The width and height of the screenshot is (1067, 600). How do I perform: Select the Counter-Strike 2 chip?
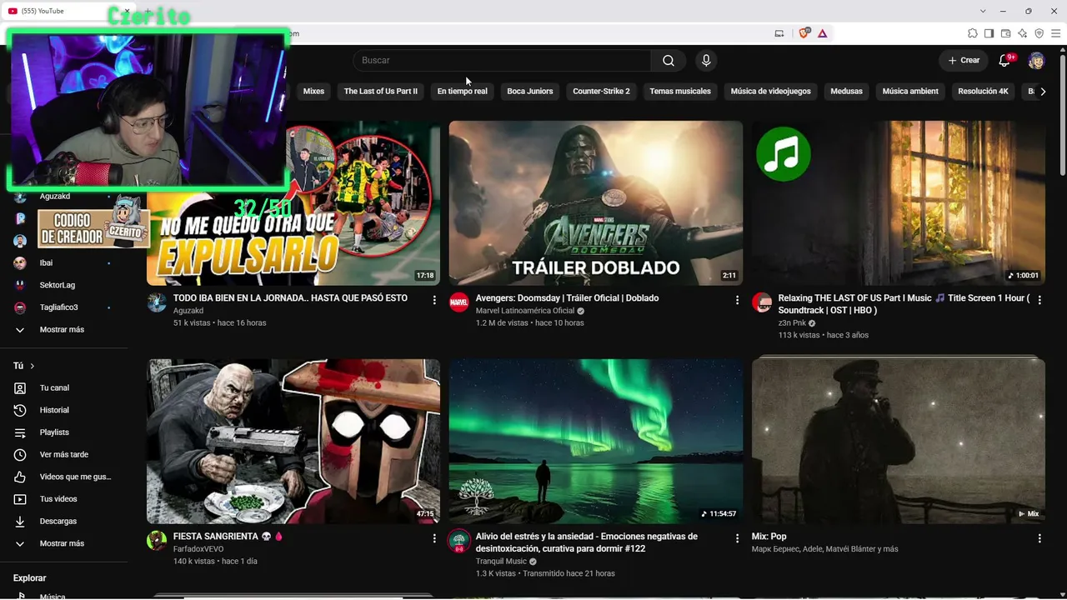601,92
